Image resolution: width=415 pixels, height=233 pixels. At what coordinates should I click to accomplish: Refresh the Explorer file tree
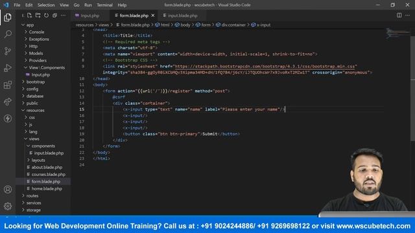tap(46, 16)
